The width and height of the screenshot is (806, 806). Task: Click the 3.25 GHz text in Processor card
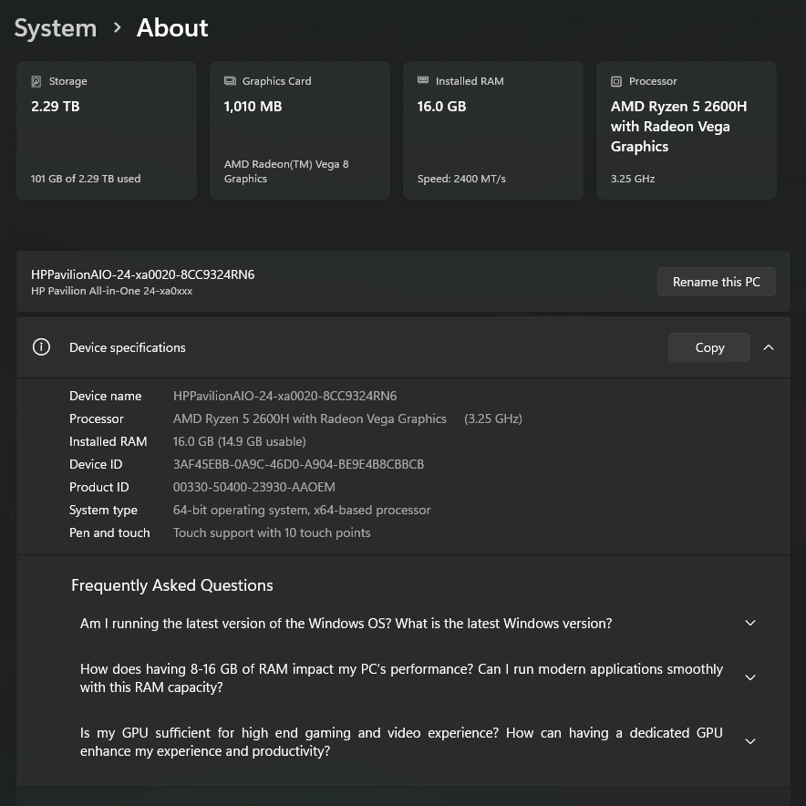click(x=633, y=179)
